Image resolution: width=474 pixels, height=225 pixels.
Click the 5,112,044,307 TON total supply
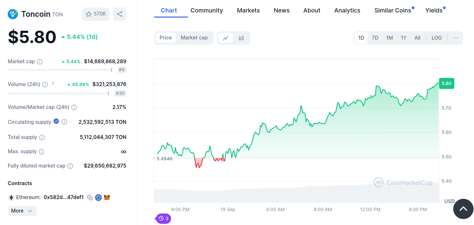tap(103, 137)
